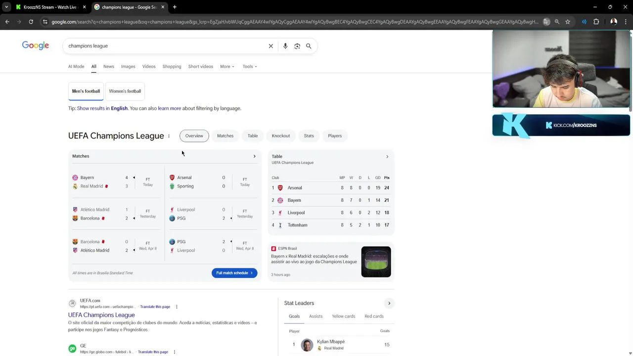This screenshot has width=633, height=356.
Task: Click the Tottenham row in table
Action: click(x=330, y=225)
